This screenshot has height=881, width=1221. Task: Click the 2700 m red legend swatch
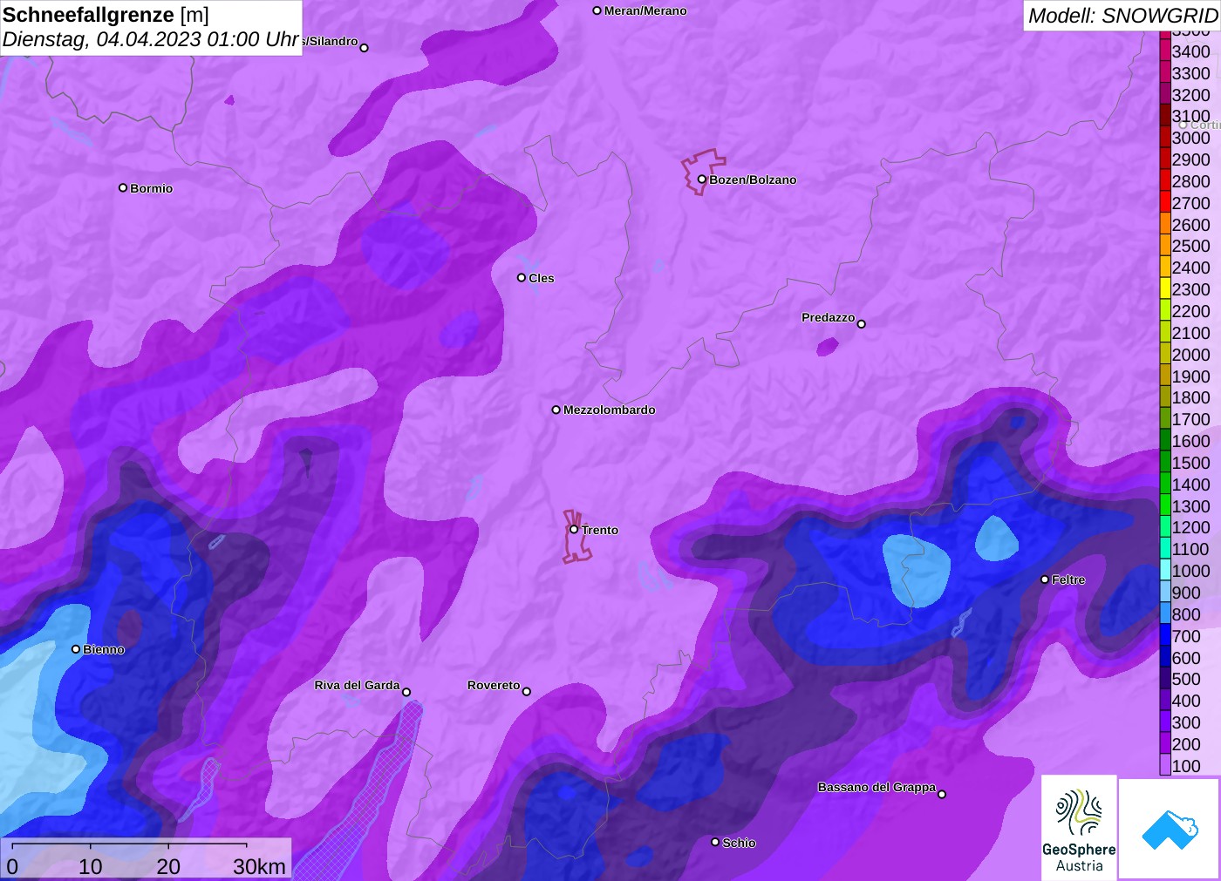tap(1165, 203)
